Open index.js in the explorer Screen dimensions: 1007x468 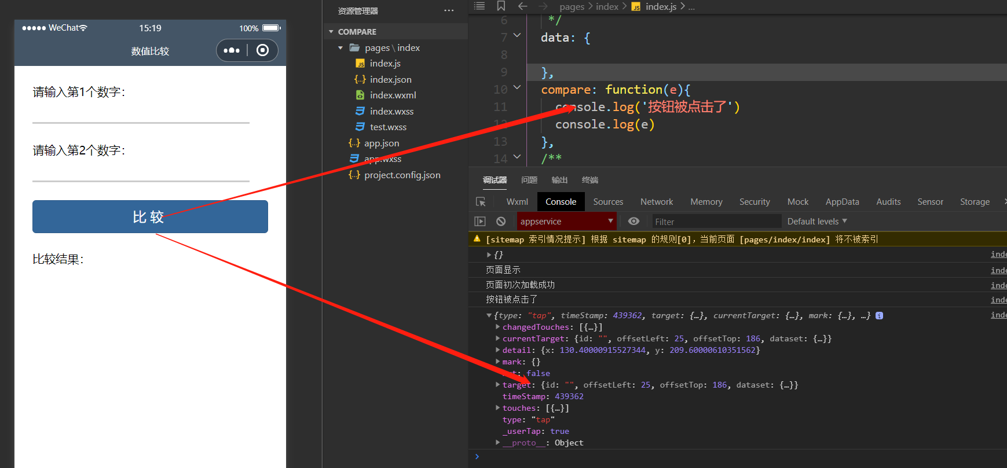tap(385, 64)
